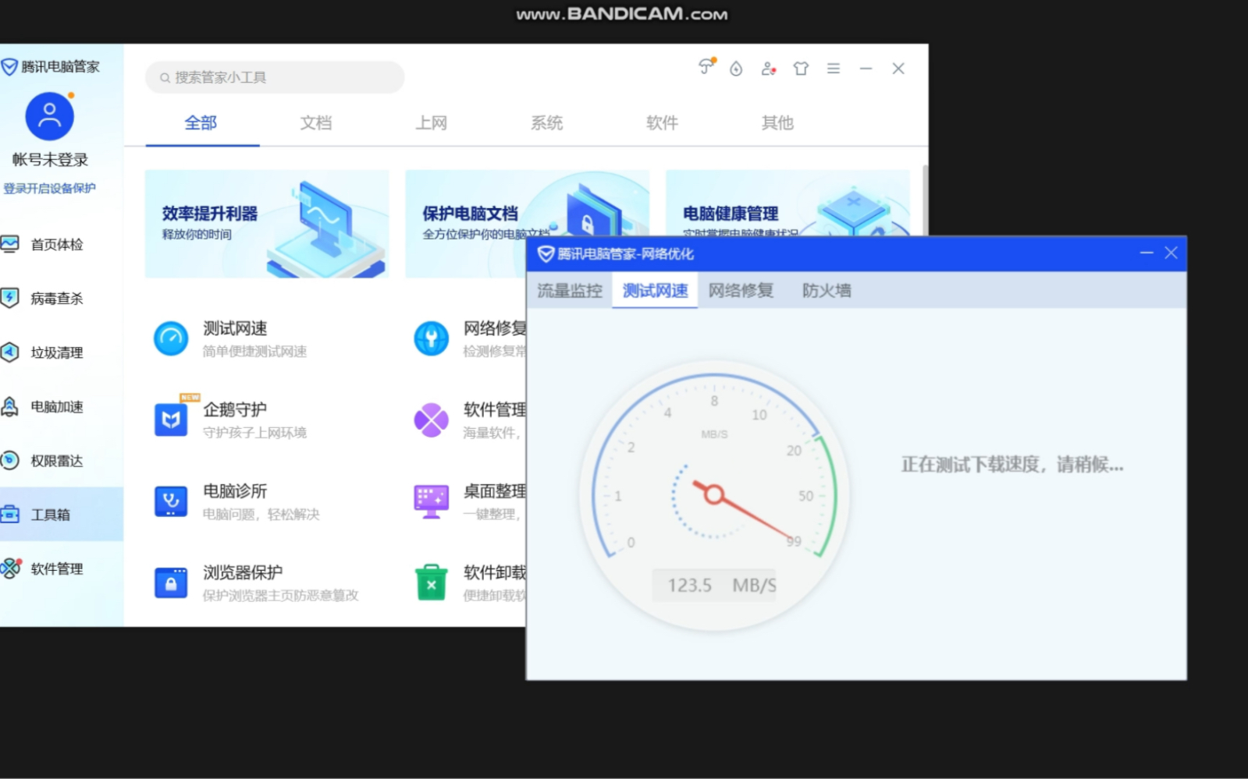
Task: Open the 防火墙 tab in 网络优化 window
Action: pos(827,291)
